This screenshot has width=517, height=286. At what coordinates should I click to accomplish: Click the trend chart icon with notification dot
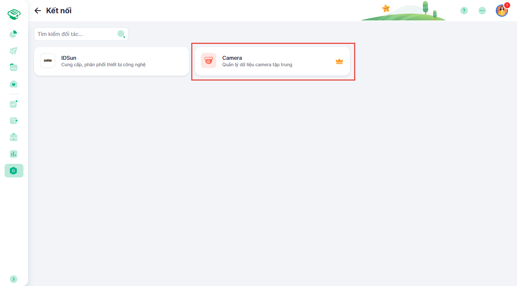tap(14, 104)
